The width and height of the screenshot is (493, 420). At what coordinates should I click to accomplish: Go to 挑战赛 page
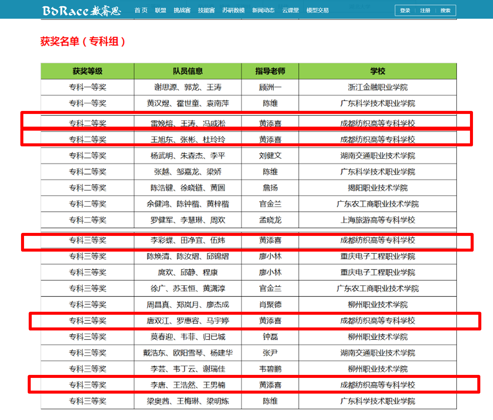(x=182, y=10)
